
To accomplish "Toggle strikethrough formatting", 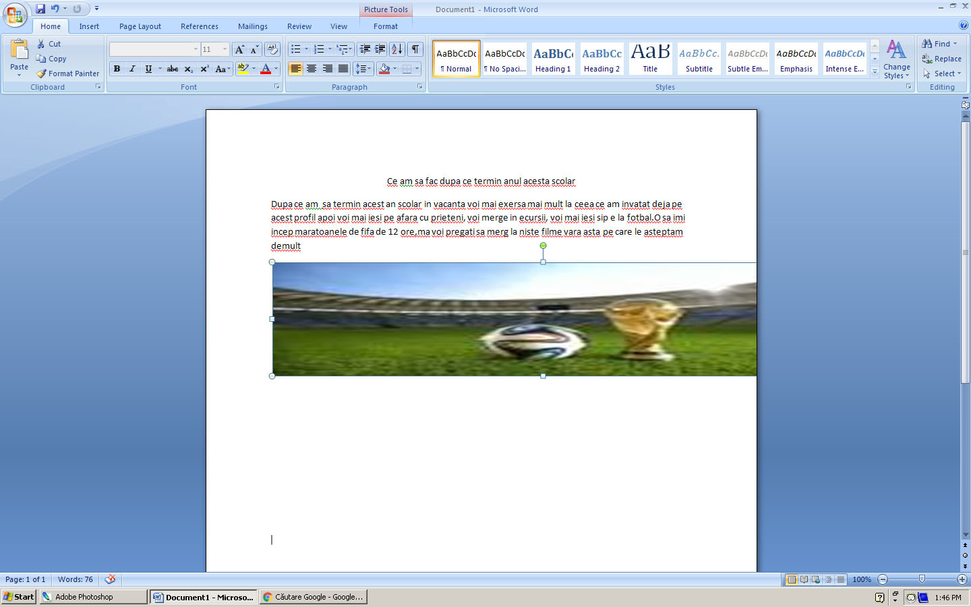I will [x=173, y=69].
